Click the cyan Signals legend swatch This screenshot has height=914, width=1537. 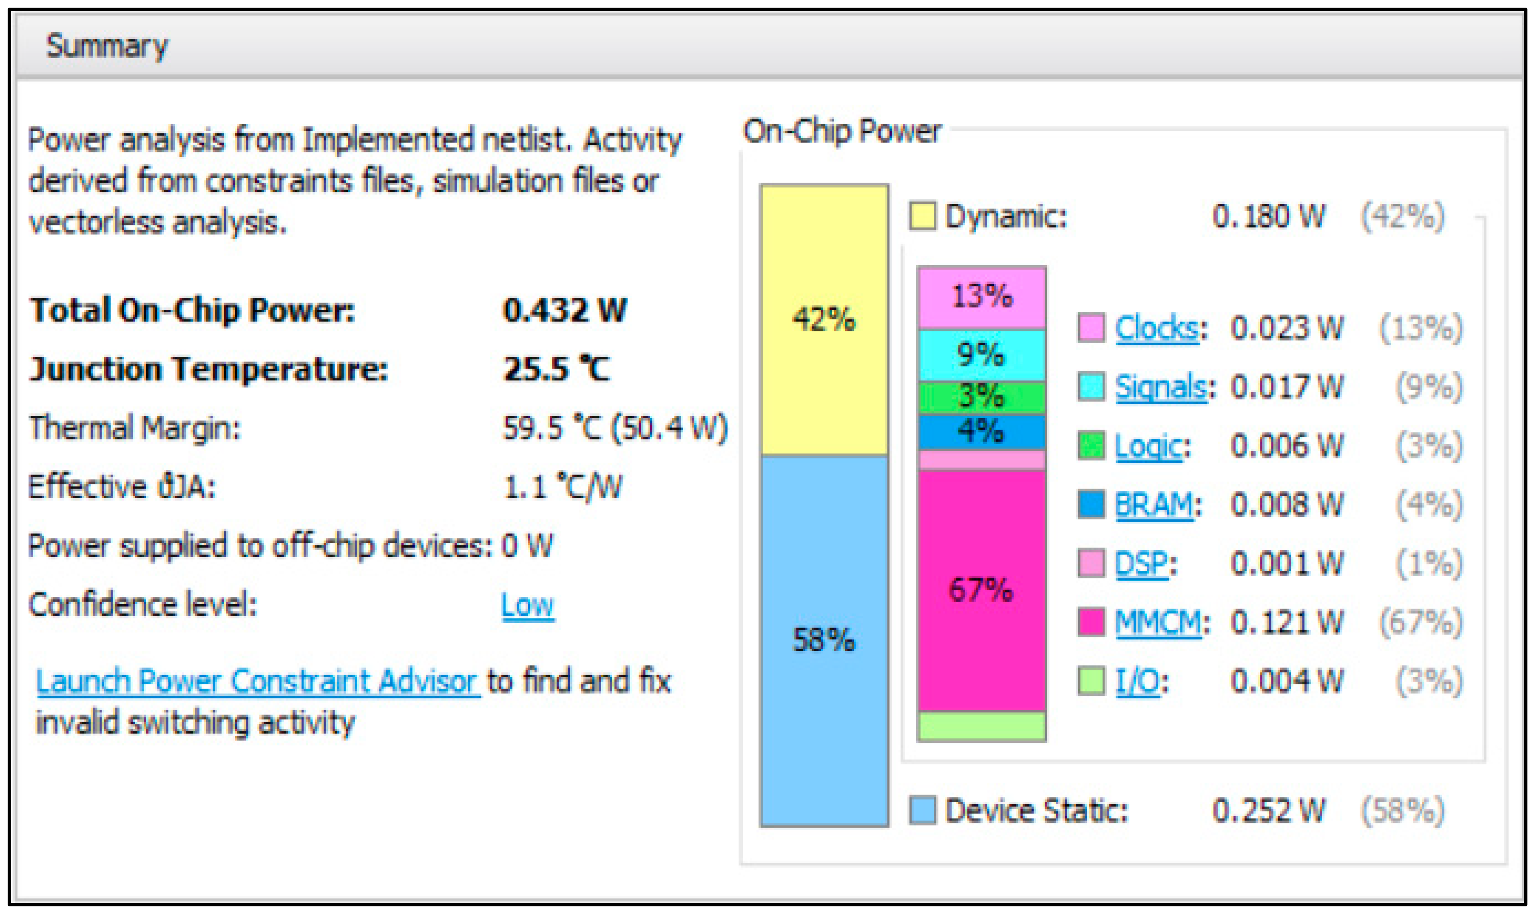click(x=1091, y=387)
